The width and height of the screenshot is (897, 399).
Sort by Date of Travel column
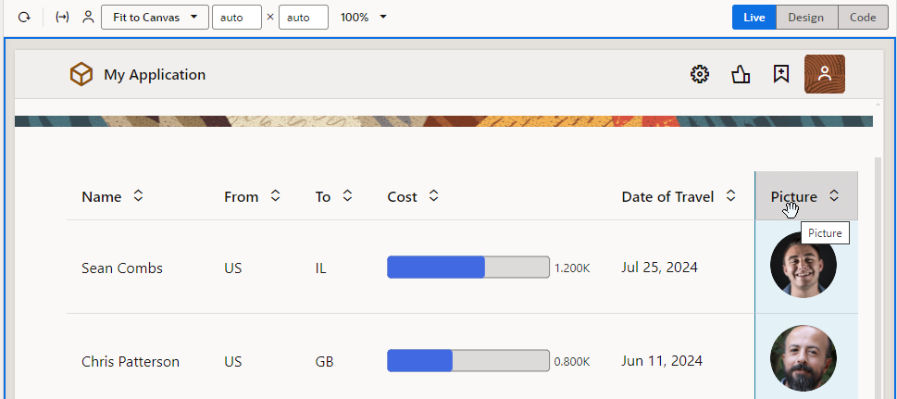(x=730, y=196)
